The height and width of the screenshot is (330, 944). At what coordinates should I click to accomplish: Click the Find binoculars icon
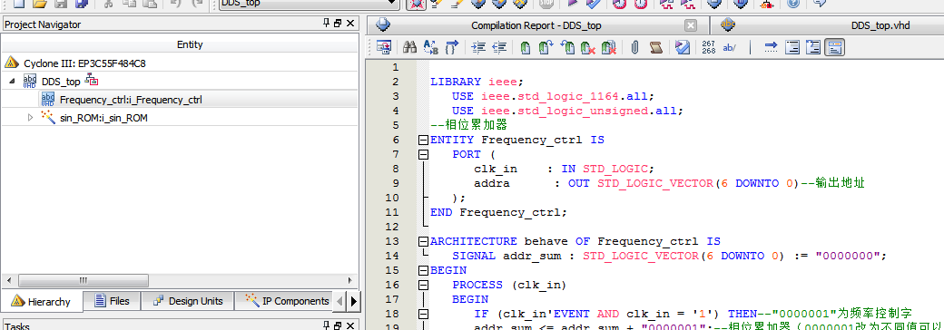[x=410, y=47]
